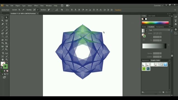The height and width of the screenshot is (100, 178).
Task: Reset to default fill and stroke
Action: pyautogui.click(x=1, y=68)
